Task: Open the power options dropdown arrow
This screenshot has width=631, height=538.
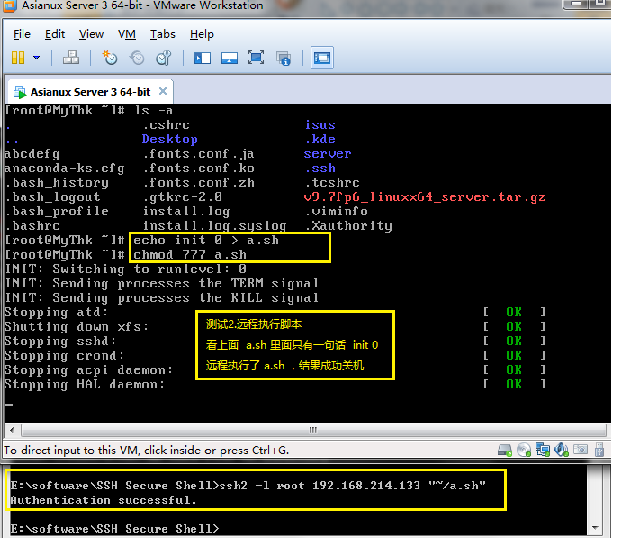Action: [37, 58]
